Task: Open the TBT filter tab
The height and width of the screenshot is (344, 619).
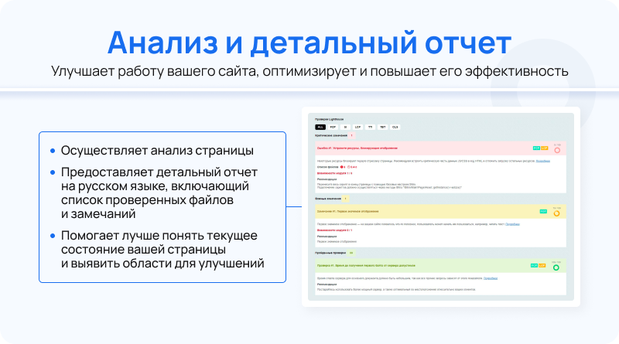Action: [382, 127]
